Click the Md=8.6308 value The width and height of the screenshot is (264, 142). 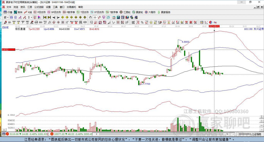point(64,29)
